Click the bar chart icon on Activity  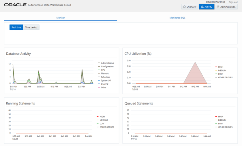202,7
